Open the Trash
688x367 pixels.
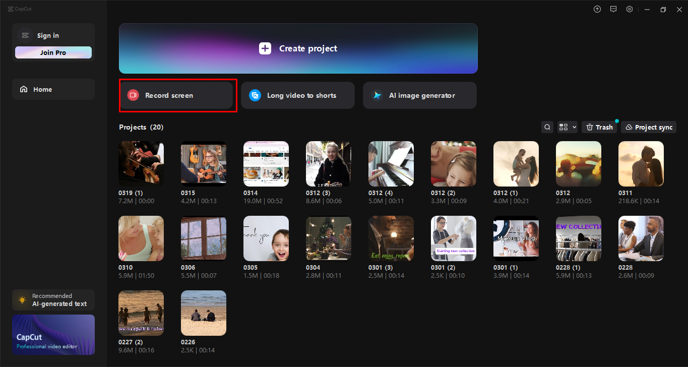(x=599, y=127)
